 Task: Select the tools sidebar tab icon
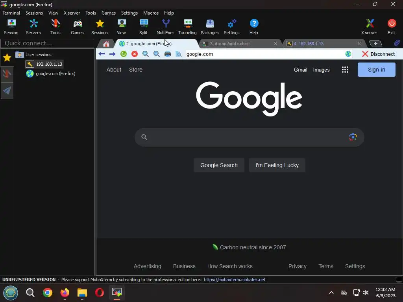click(7, 74)
